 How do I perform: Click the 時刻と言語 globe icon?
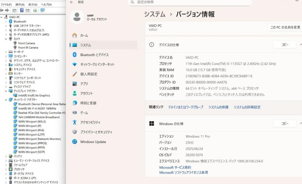75,103
